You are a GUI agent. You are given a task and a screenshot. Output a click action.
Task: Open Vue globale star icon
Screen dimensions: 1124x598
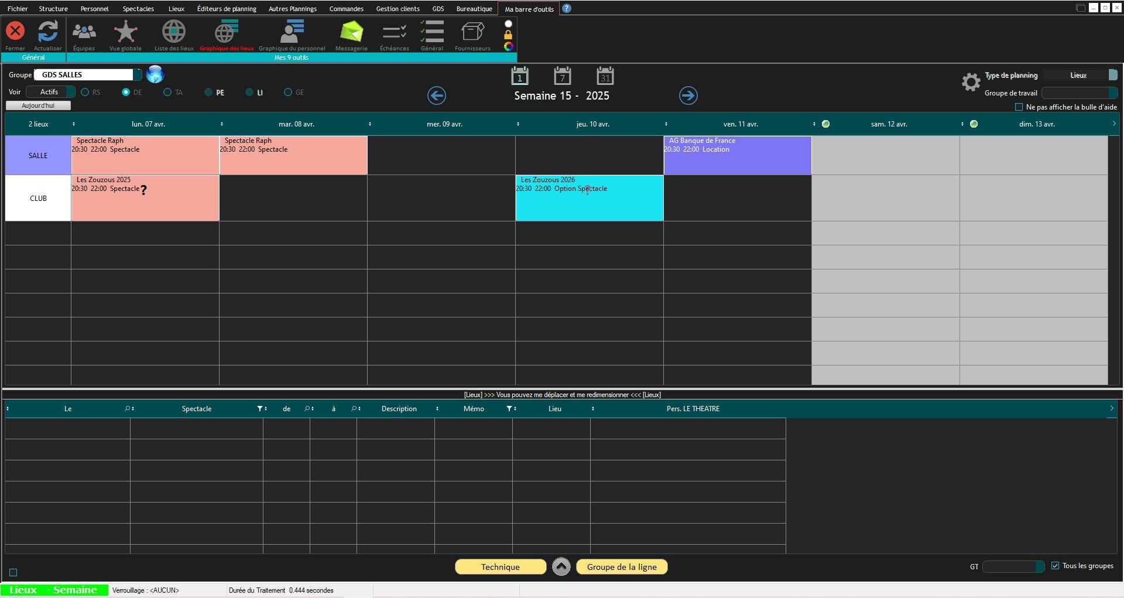125,32
